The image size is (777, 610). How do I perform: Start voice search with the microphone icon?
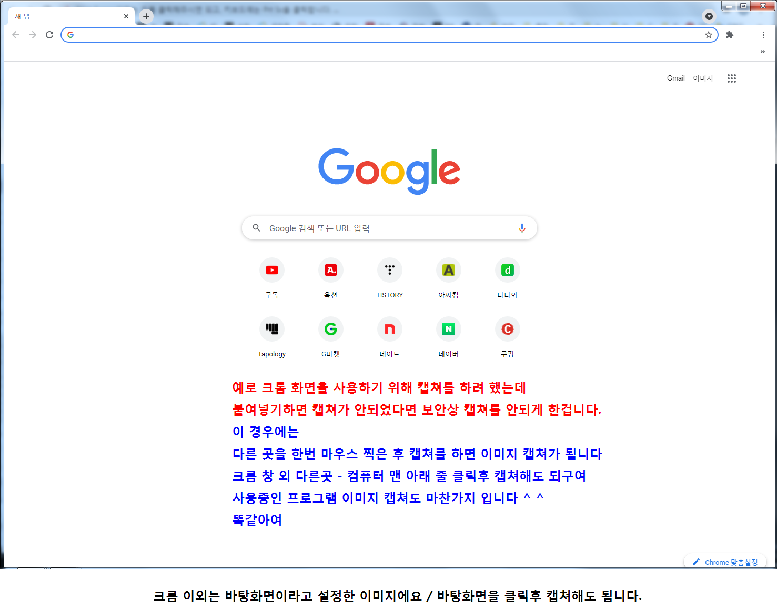pos(522,228)
